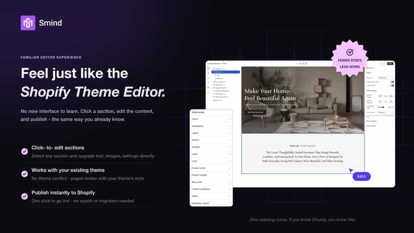Click the Make Your Home hero heading
Image resolution: width=414 pixels, height=233 pixels.
pyautogui.click(x=270, y=94)
